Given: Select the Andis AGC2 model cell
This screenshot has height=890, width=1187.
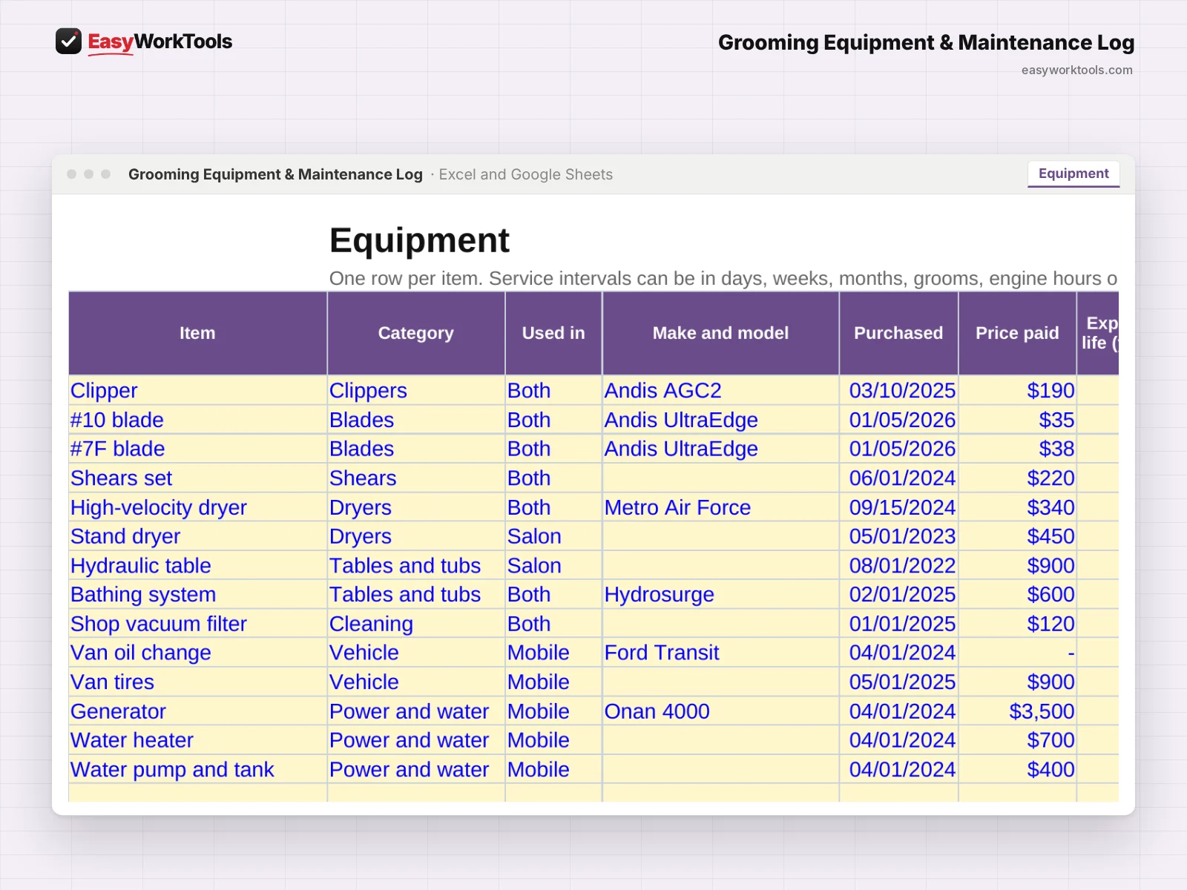Looking at the screenshot, I should coord(720,391).
